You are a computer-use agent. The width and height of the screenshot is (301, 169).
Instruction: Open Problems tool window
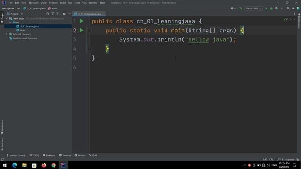pyautogui.click(x=49, y=155)
